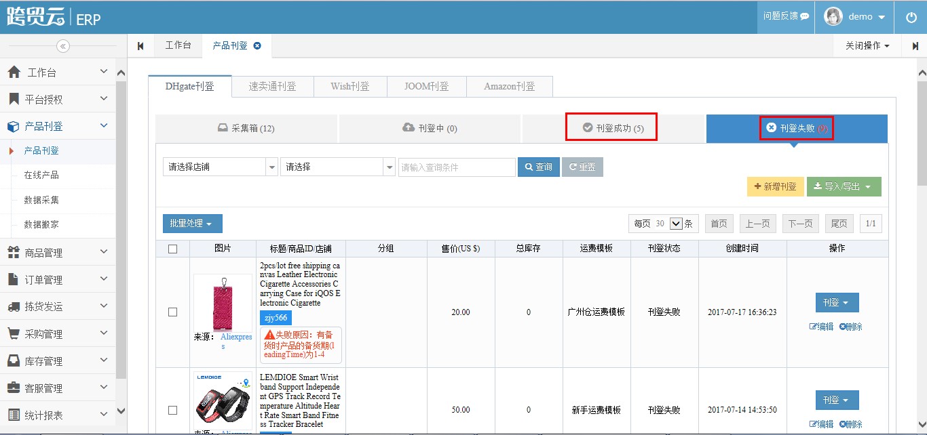The image size is (927, 435).
Task: Check the LEMDIOE Smart Wristband row checkbox
Action: coord(172,410)
